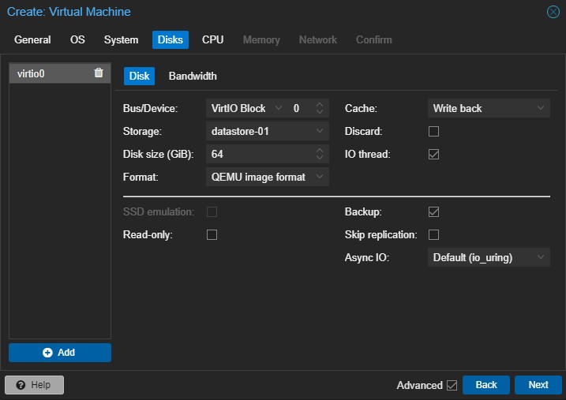
Task: Open the Async IO dropdown
Action: click(489, 257)
